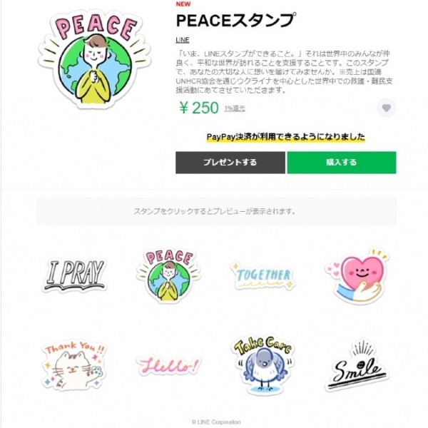
Task: Preview the Smile lettering sticker
Action: 357,365
